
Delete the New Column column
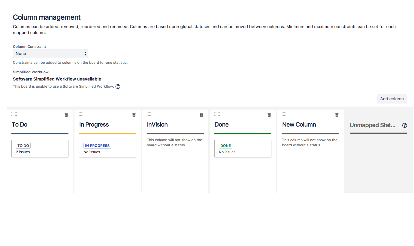(337, 115)
